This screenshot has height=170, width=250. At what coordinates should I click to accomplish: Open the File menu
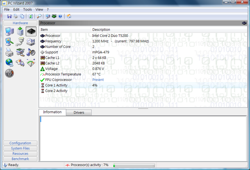click(x=7, y=9)
